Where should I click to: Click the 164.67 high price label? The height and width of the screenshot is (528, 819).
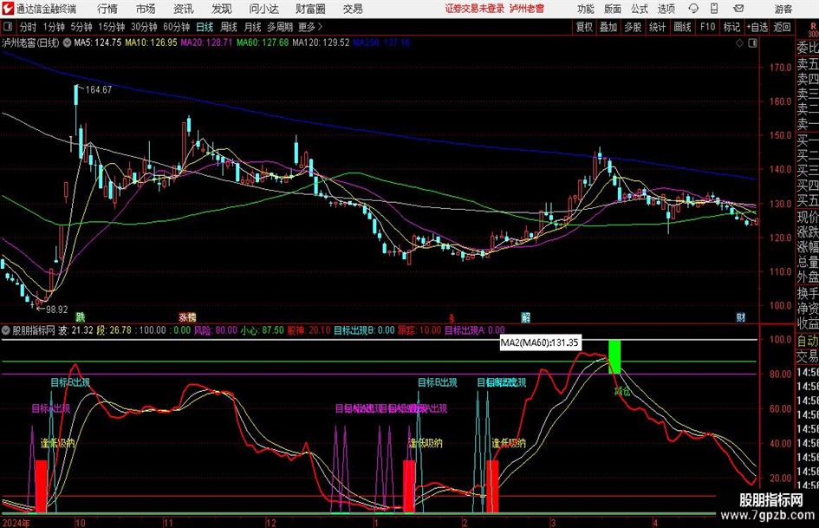[x=98, y=90]
